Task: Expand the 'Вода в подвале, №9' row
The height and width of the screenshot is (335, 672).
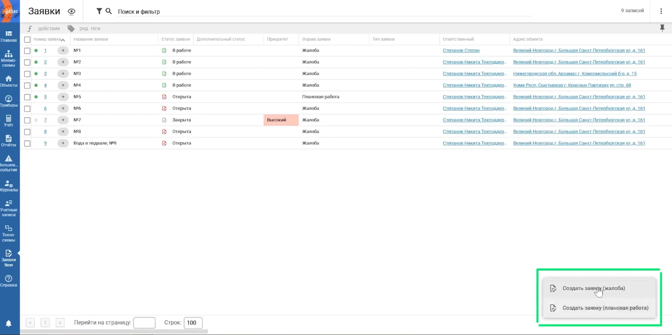Action: point(63,143)
